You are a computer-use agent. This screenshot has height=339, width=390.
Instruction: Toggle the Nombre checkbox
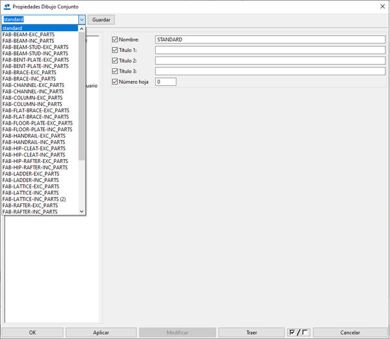coord(116,40)
